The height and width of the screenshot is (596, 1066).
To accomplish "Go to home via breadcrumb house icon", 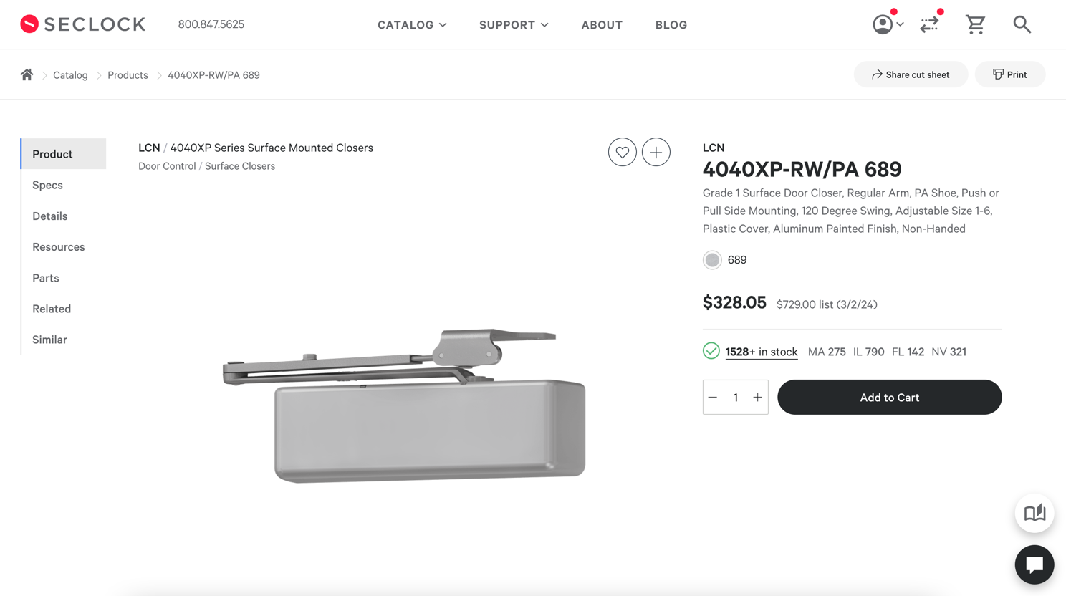I will [x=27, y=74].
